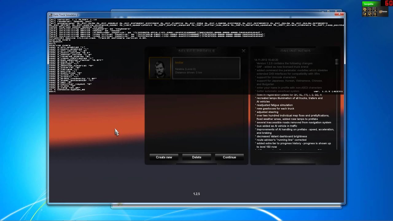The height and width of the screenshot is (221, 393).
Task: Click the dotted-circle icon in Norton gadget
Action: pos(370,9)
